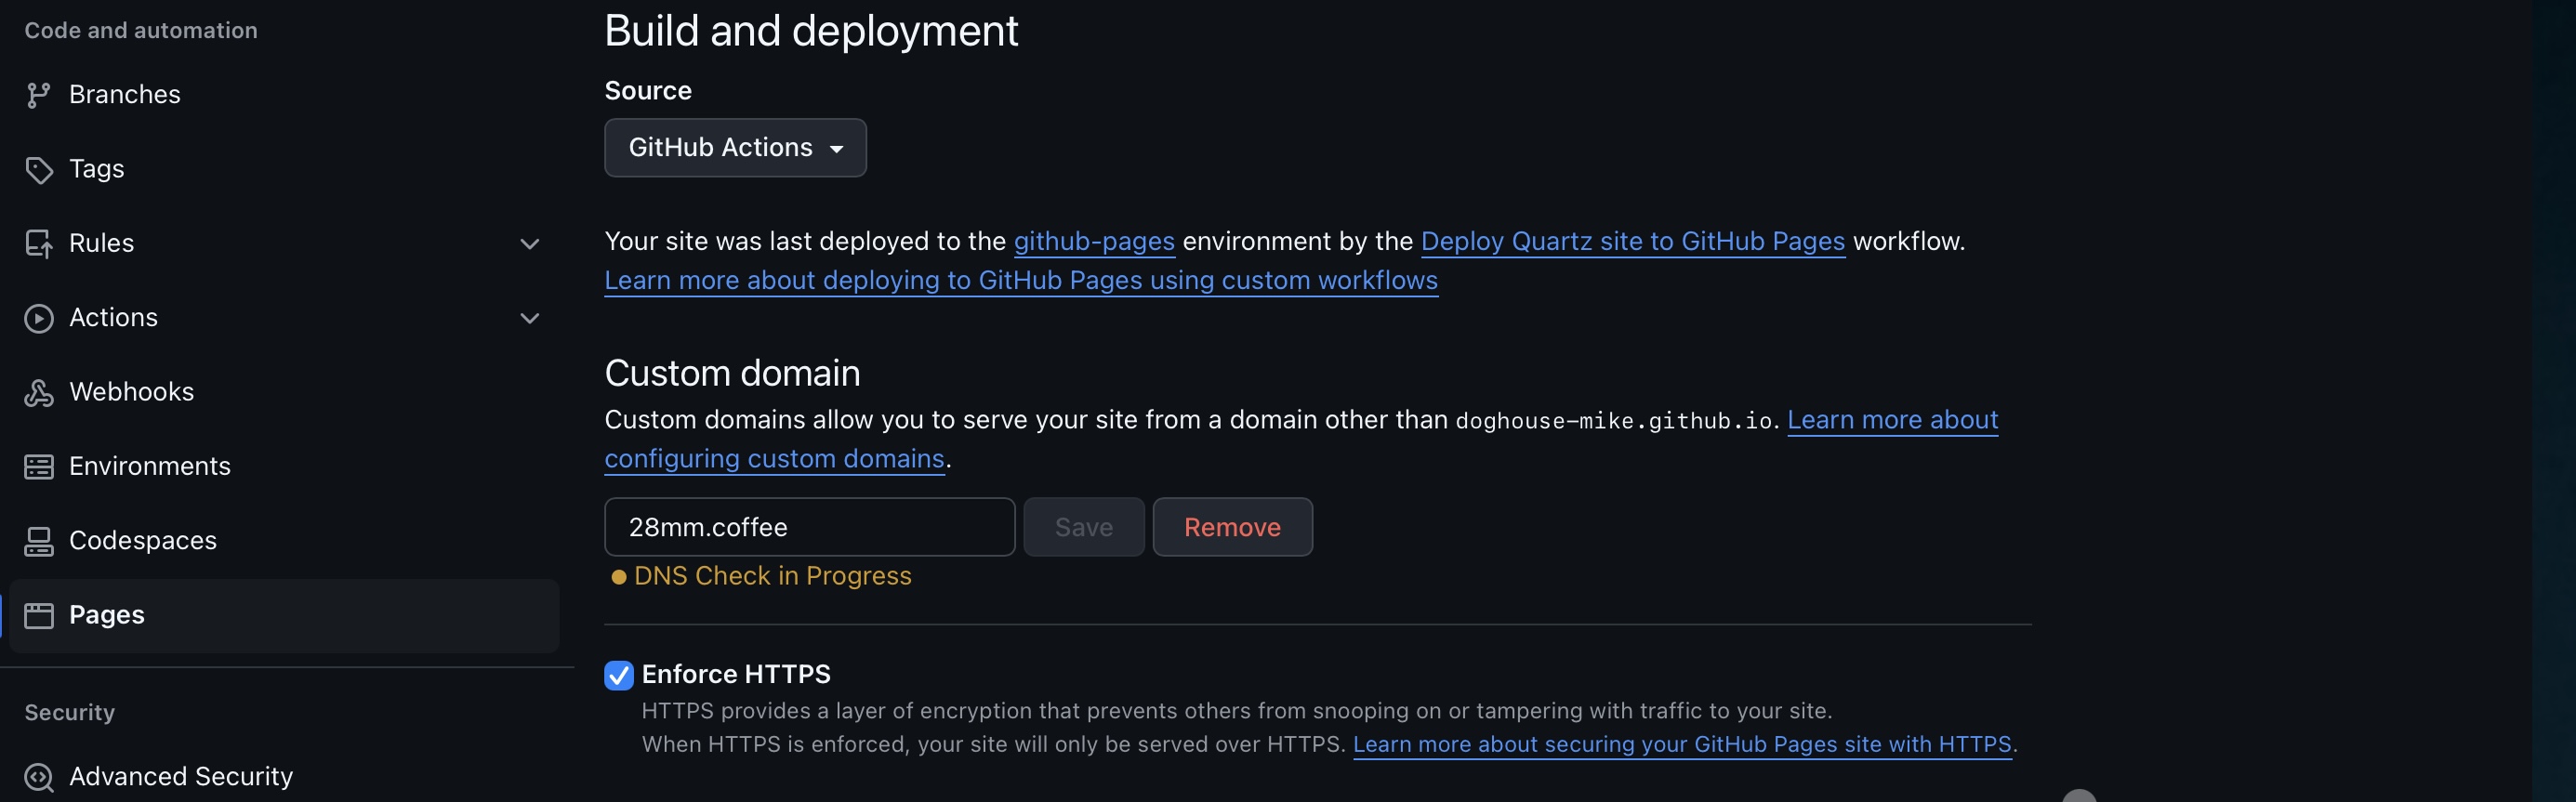Click the Codespaces icon

tap(38, 541)
